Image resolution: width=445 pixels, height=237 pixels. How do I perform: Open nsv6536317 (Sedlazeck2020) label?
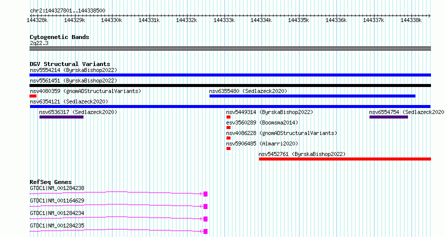pyautogui.click(x=78, y=112)
